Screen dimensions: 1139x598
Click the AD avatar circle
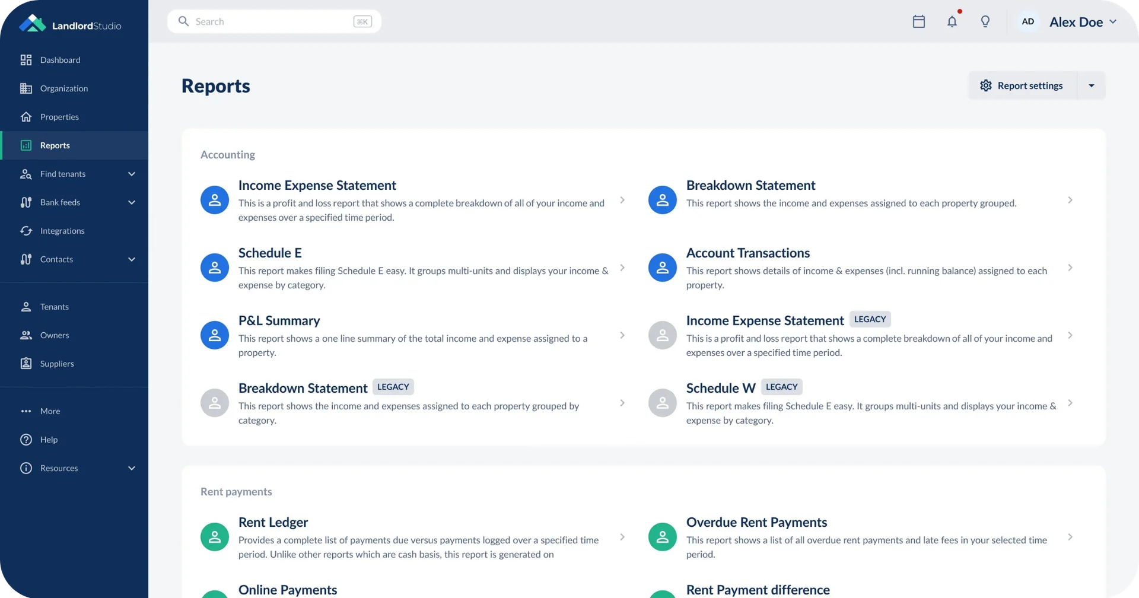pyautogui.click(x=1028, y=22)
